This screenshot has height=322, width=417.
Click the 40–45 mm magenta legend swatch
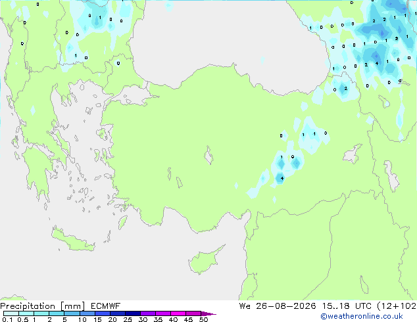coord(178,313)
